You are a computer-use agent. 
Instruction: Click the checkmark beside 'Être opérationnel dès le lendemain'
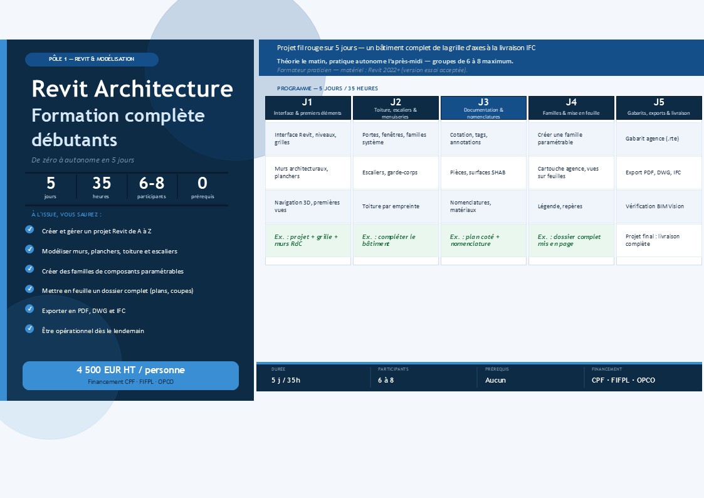29,329
